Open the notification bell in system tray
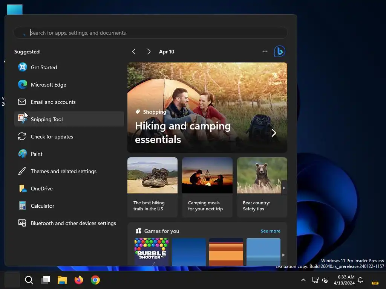Image resolution: width=386 pixels, height=289 pixels. [360, 280]
